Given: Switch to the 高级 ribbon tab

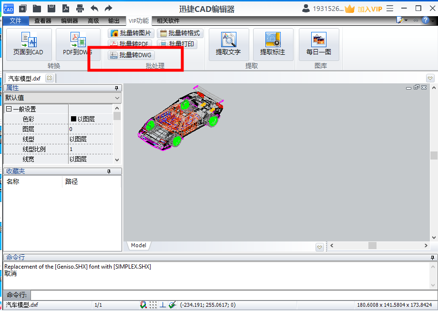Looking at the screenshot, I should pos(93,20).
